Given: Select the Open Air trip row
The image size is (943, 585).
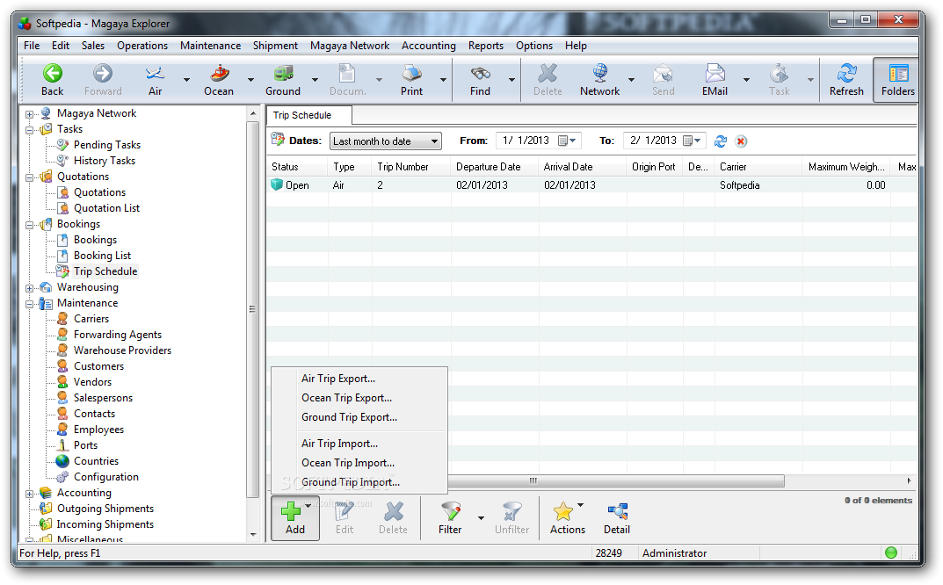Looking at the screenshot, I should pyautogui.click(x=591, y=185).
